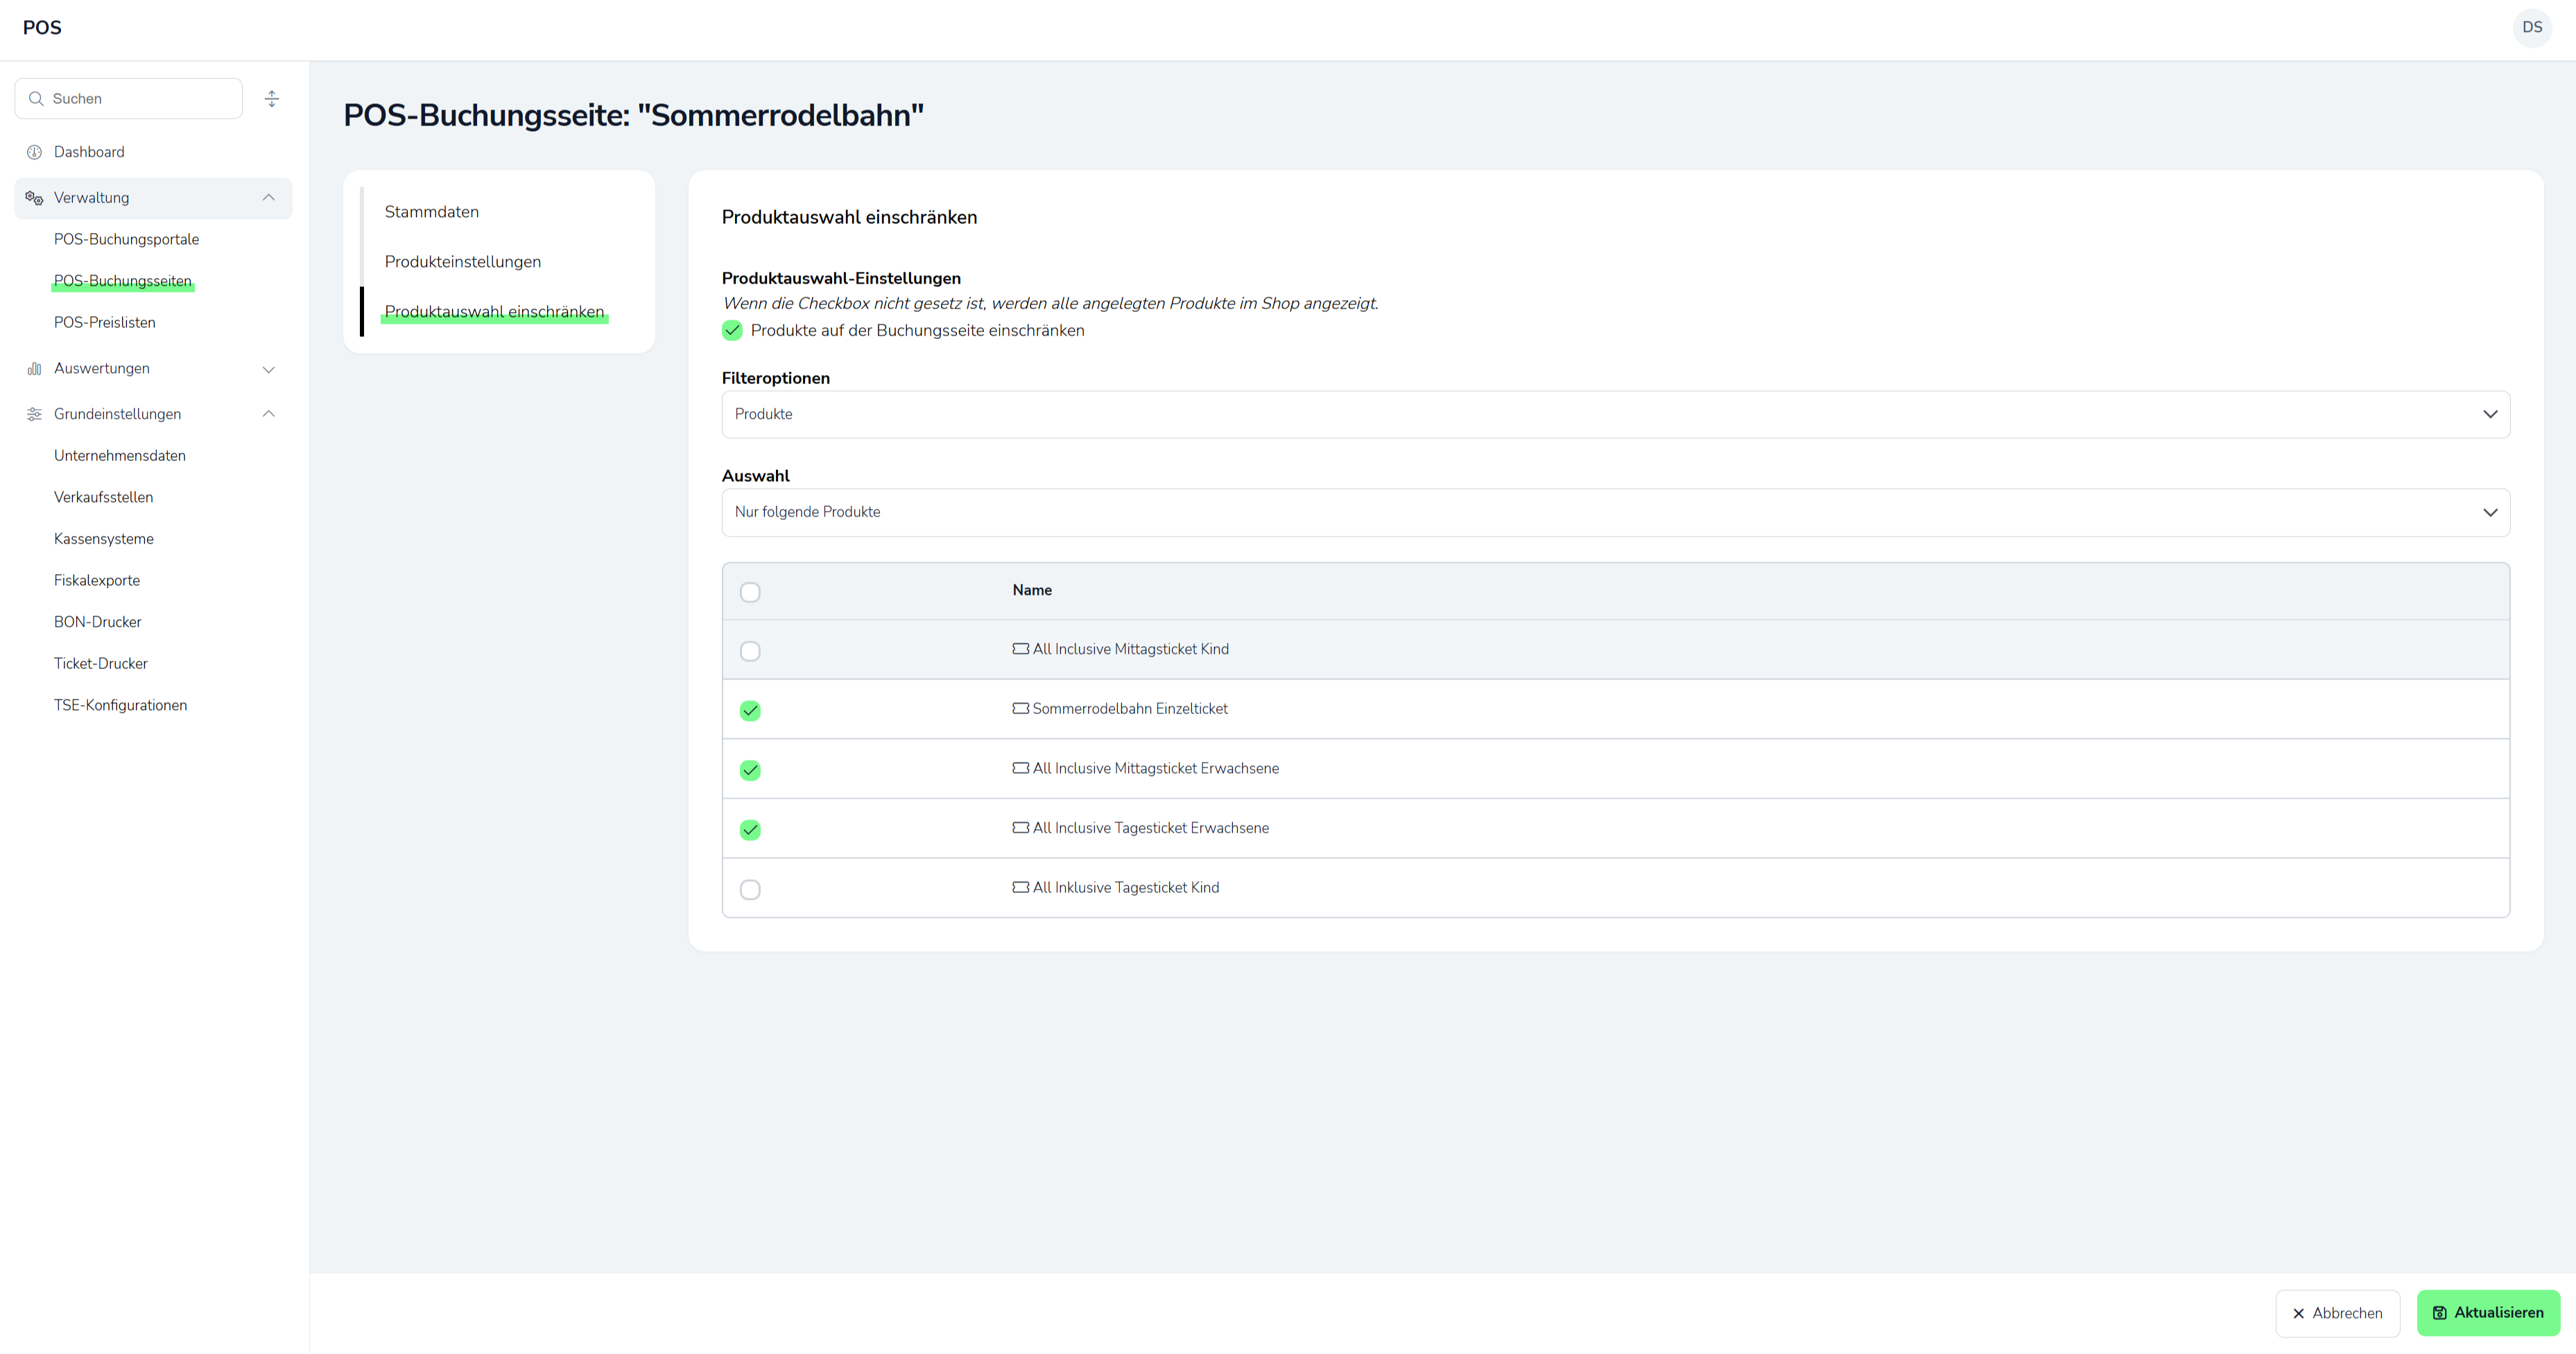The width and height of the screenshot is (2576, 1354).
Task: Click the search magnifier icon
Action: [x=36, y=98]
